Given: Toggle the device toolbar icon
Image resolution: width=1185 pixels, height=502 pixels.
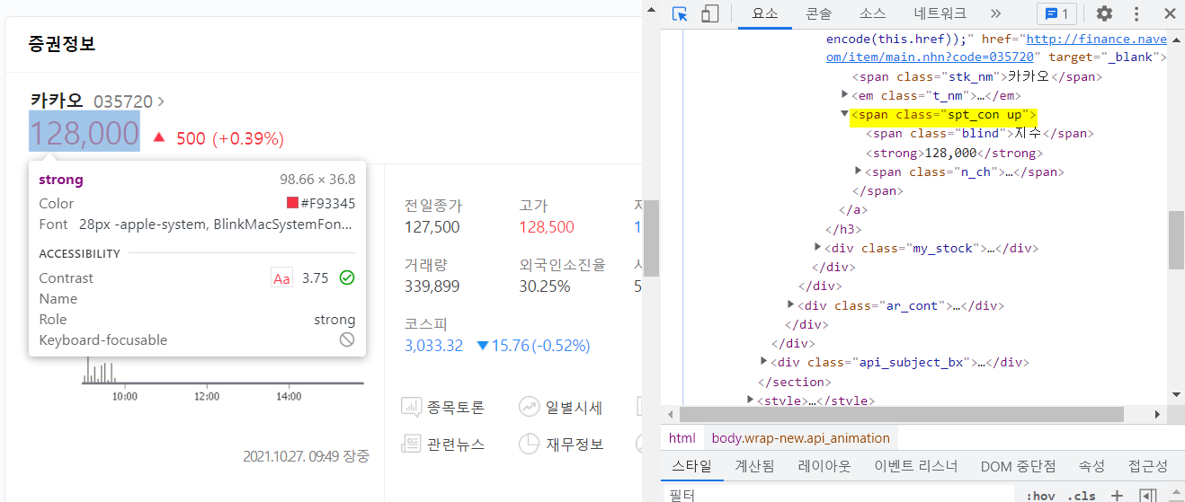Looking at the screenshot, I should [710, 13].
